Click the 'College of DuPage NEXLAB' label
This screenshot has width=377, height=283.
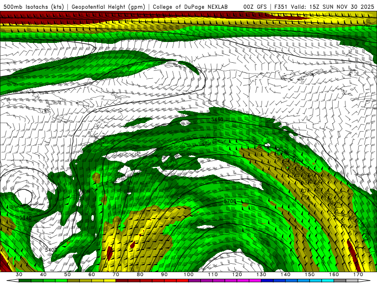pos(190,7)
